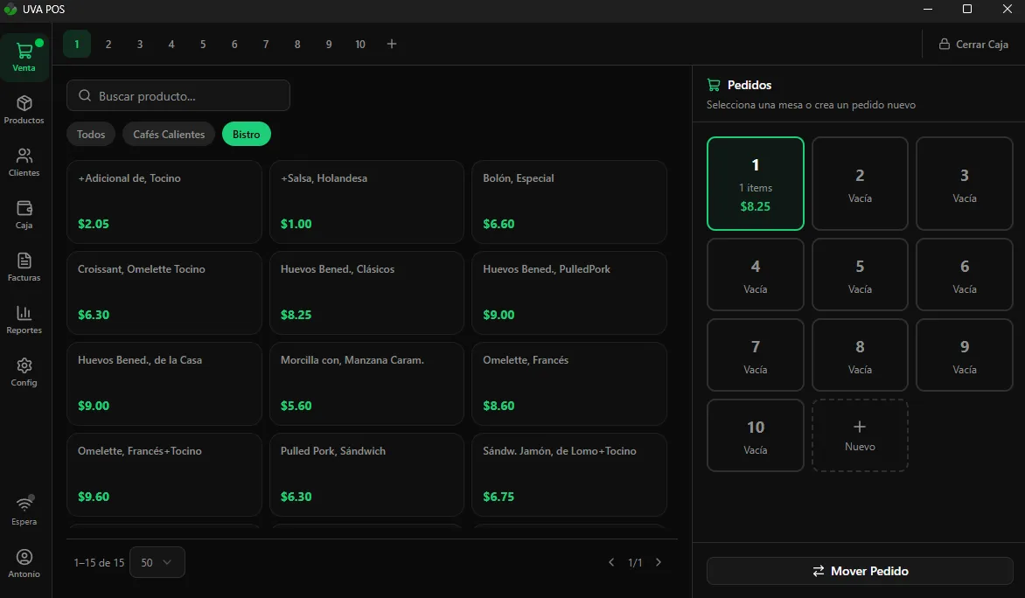The width and height of the screenshot is (1025, 598).
Task: Switch to order tab 10
Action: point(360,45)
